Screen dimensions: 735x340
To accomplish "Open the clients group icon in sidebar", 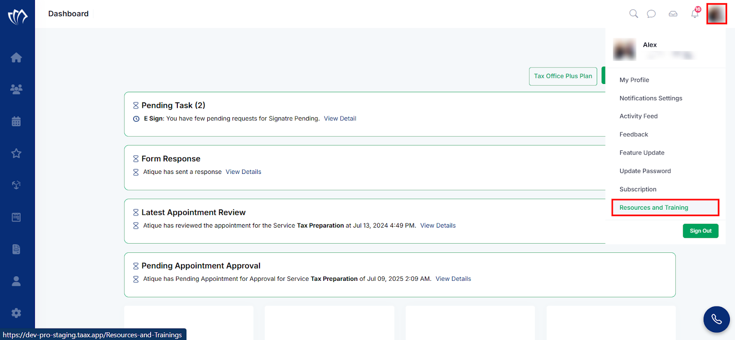I will coord(17,89).
